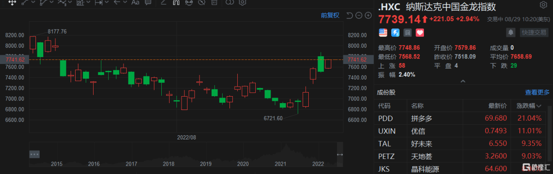
Task: Switch adjustment mode via 前复权
Action: coord(330,15)
